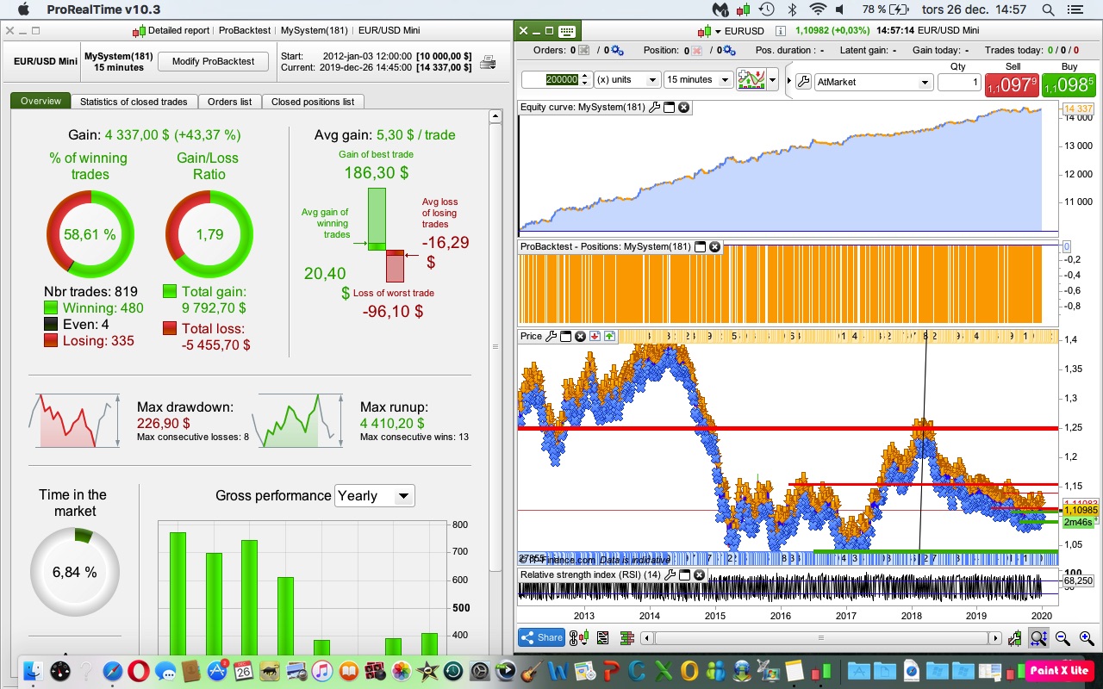Zoom out the chart
Screen dimensions: 1103x689
coord(1062,638)
